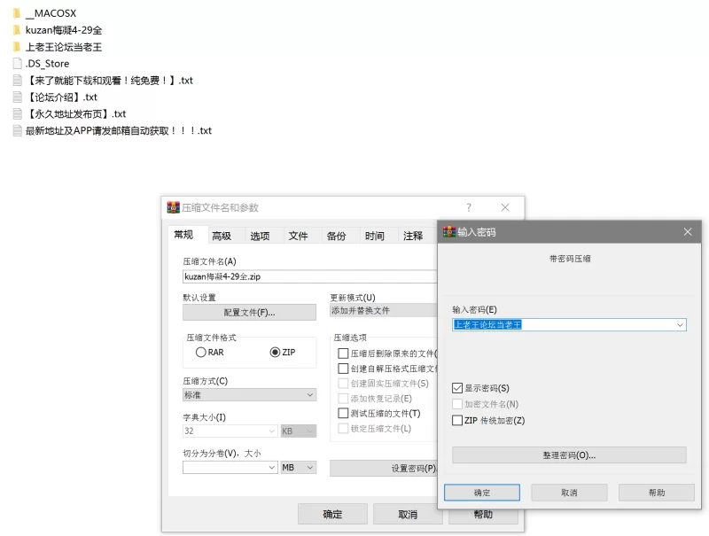Click the 压缩文件名 input field

click(310, 276)
